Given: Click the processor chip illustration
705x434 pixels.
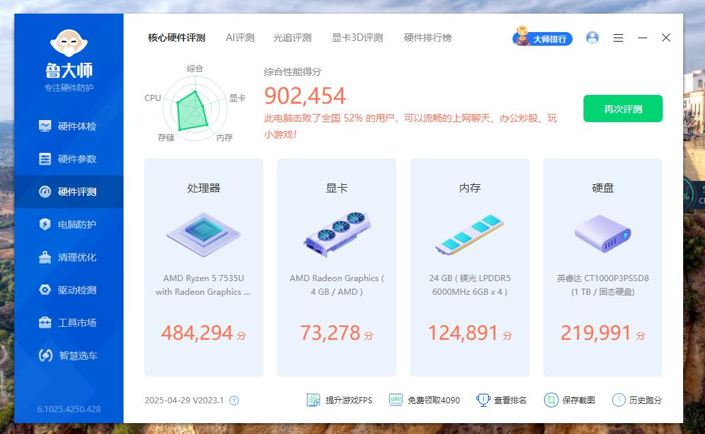Looking at the screenshot, I should click(x=203, y=234).
